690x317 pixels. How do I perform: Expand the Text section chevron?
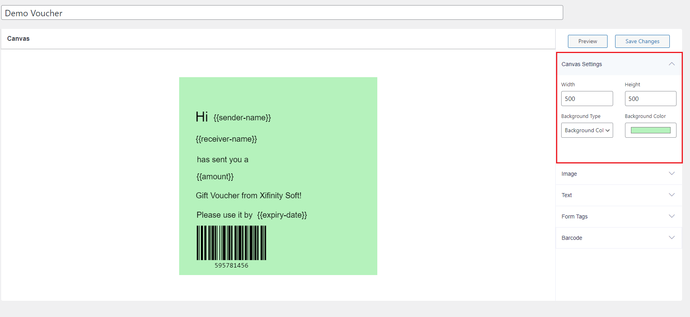[671, 195]
